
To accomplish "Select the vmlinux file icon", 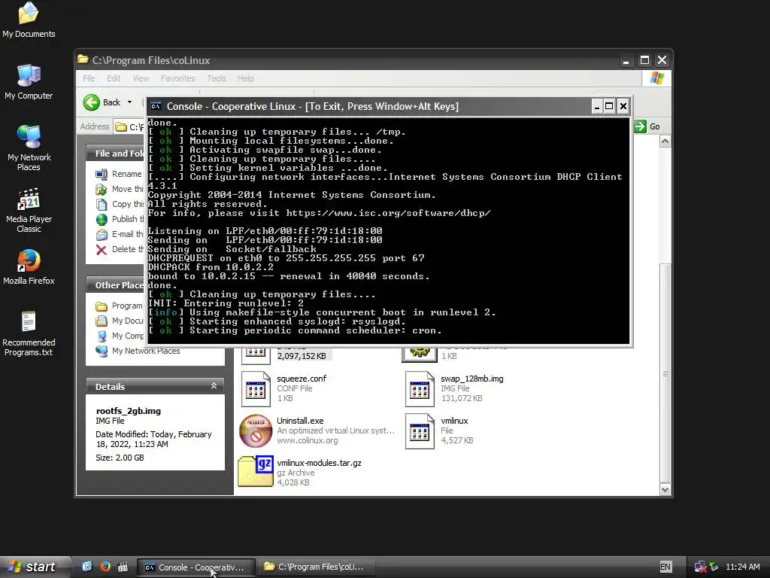I will pos(420,431).
